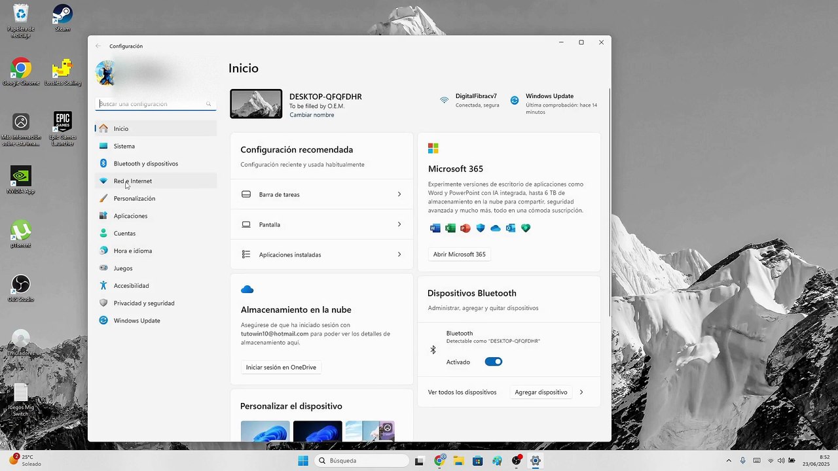Select the Emuladores desktop icon

click(x=21, y=343)
